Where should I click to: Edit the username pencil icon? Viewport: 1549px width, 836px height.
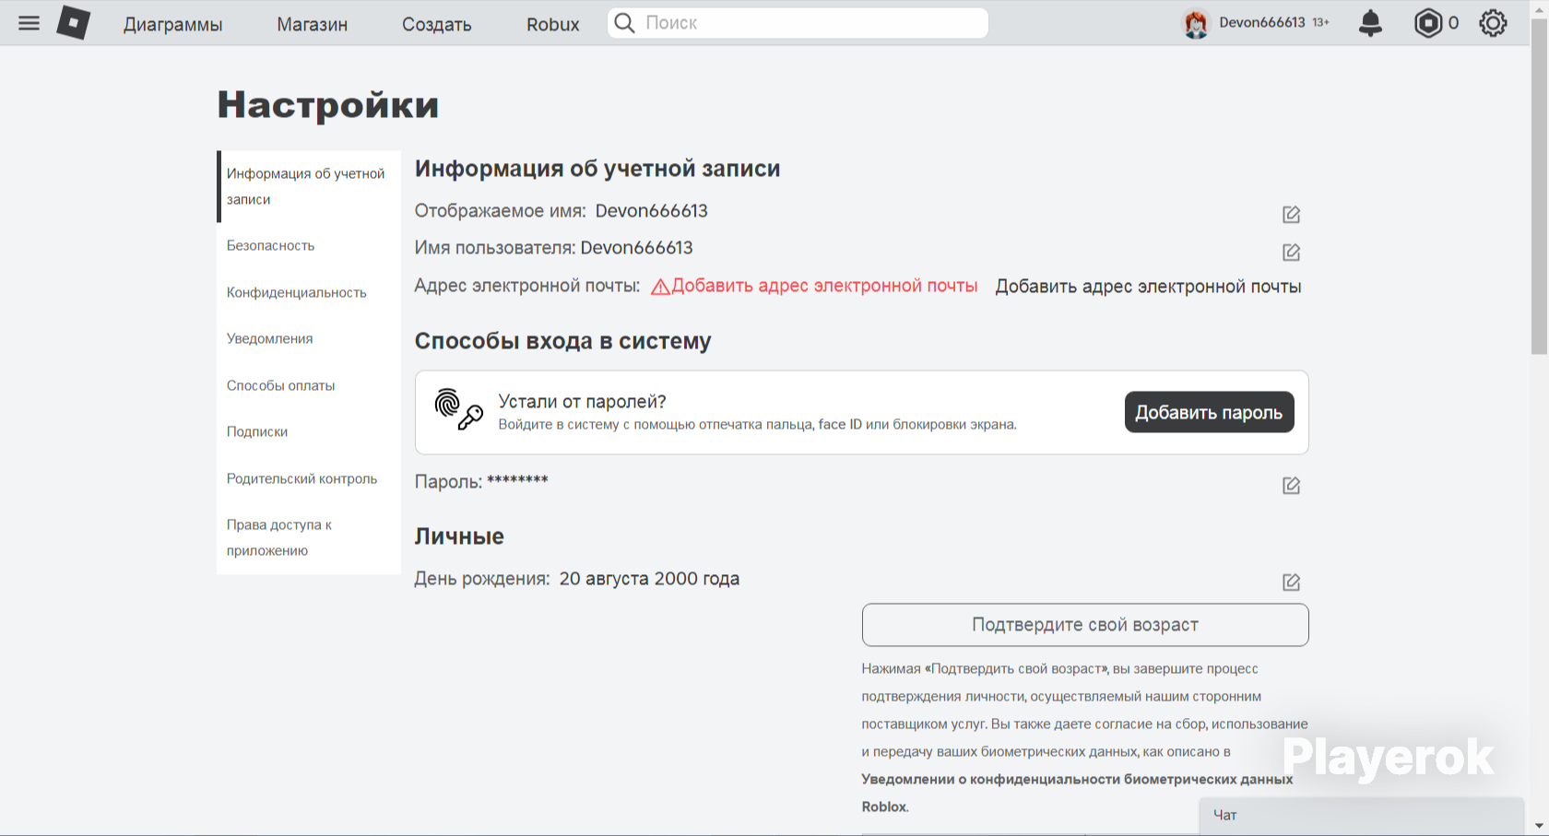[1291, 253]
